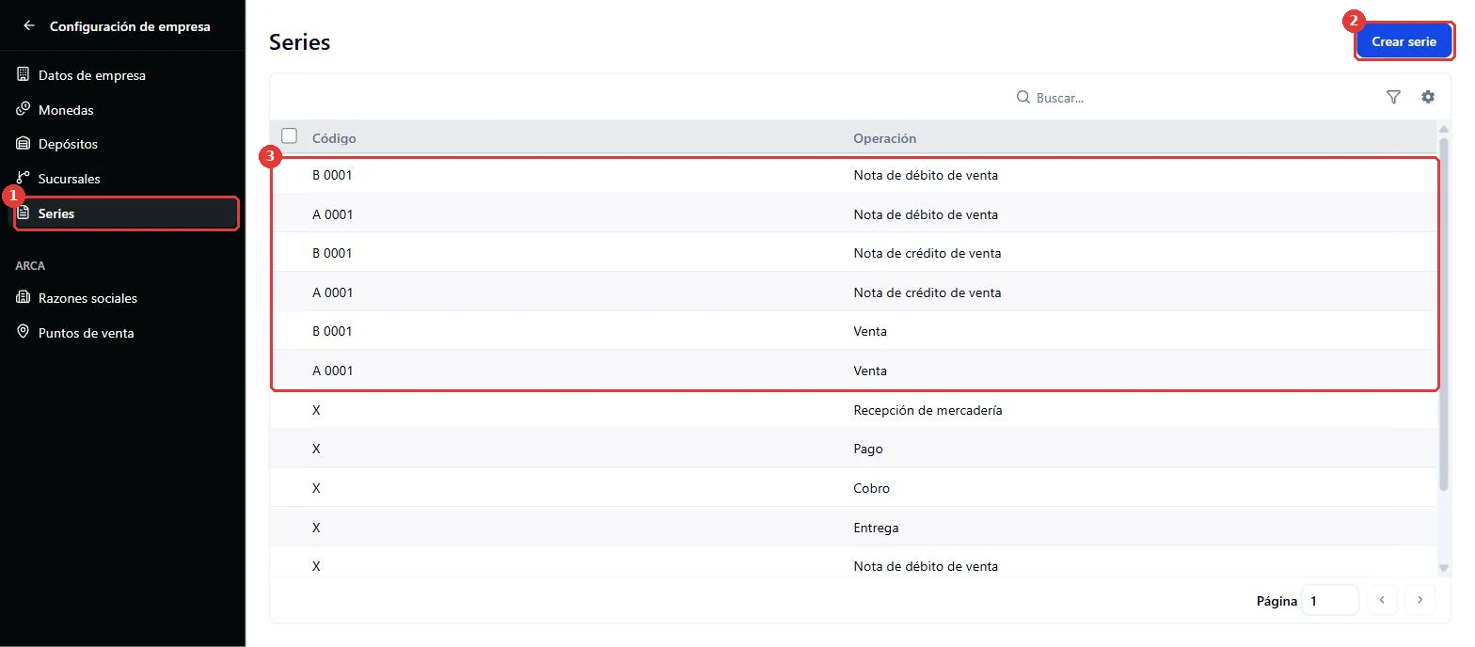Go to previous page chevron
This screenshot has height=647, width=1475.
coord(1382,600)
